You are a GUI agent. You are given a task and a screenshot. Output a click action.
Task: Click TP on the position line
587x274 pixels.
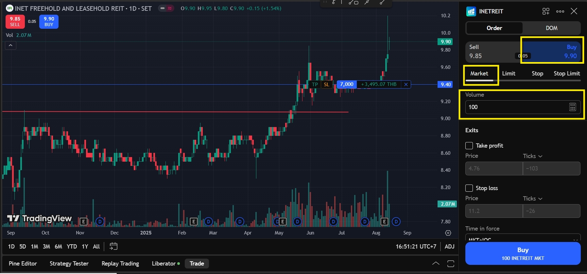click(x=315, y=84)
